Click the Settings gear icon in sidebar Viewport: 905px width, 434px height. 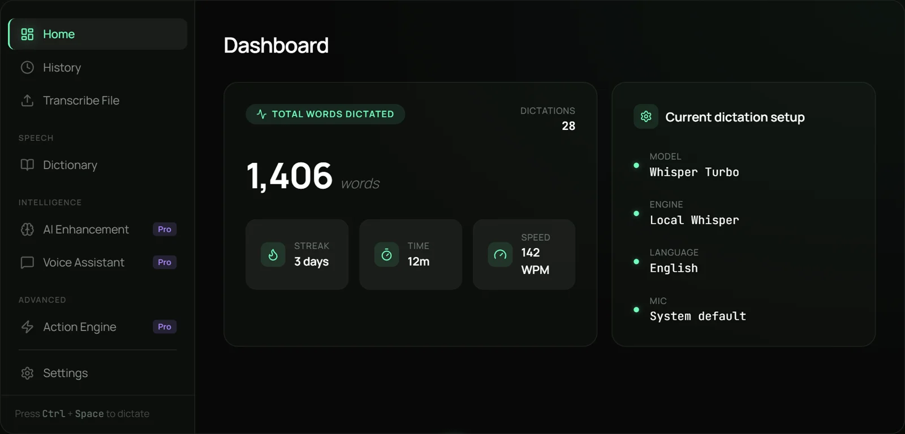(x=27, y=373)
